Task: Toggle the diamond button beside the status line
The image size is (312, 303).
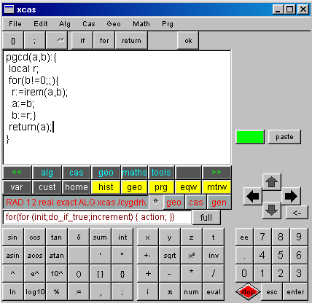Action: coord(155,202)
